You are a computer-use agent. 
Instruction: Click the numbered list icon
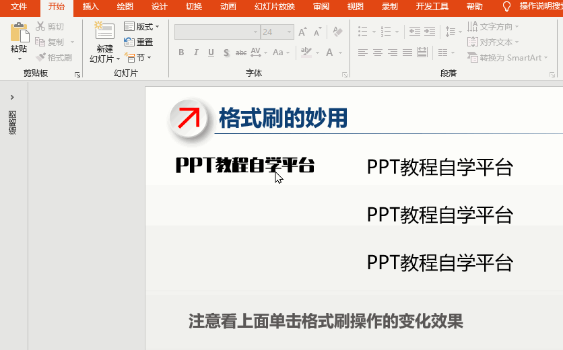tap(386, 32)
